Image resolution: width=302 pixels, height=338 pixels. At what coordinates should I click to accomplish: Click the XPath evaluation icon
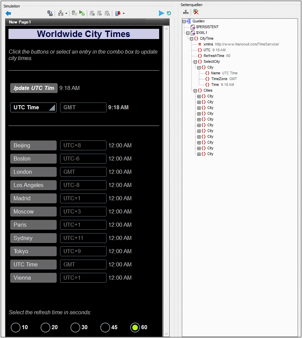click(186, 12)
